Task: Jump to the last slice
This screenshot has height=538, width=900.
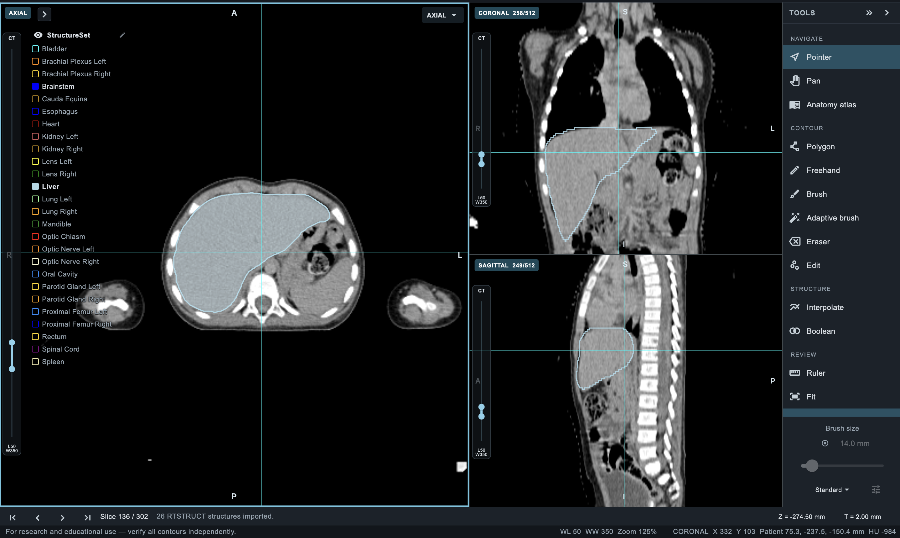Action: click(x=87, y=517)
